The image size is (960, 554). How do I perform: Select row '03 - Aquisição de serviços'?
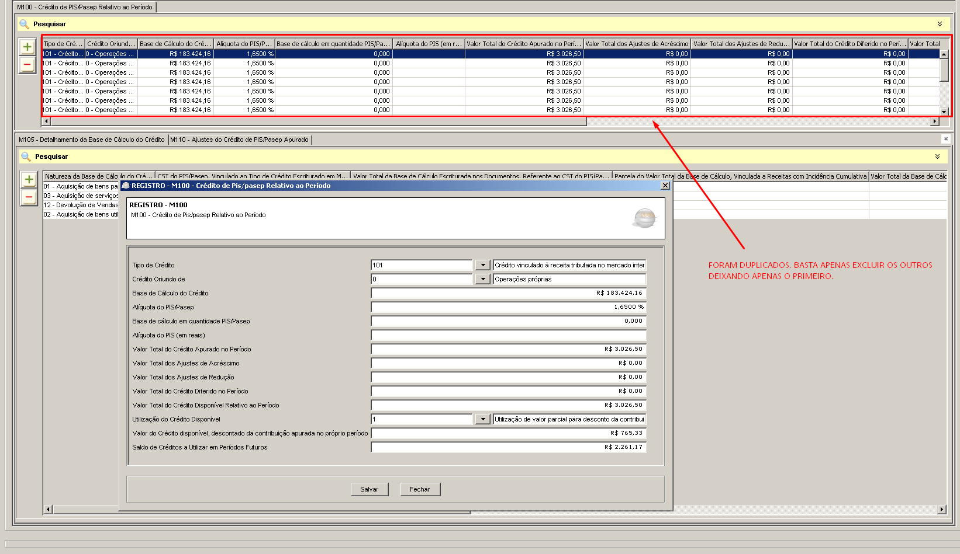(81, 196)
